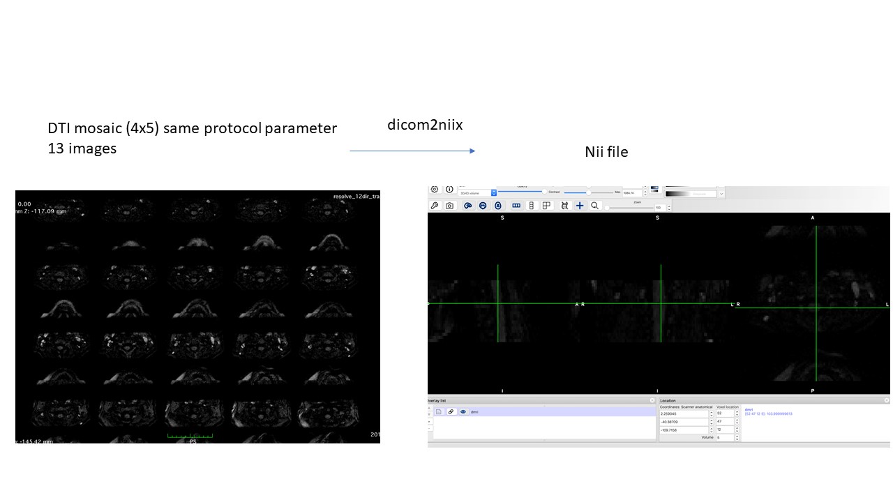The image size is (893, 502).
Task: Step the zoom percentage value
Action: (x=669, y=207)
